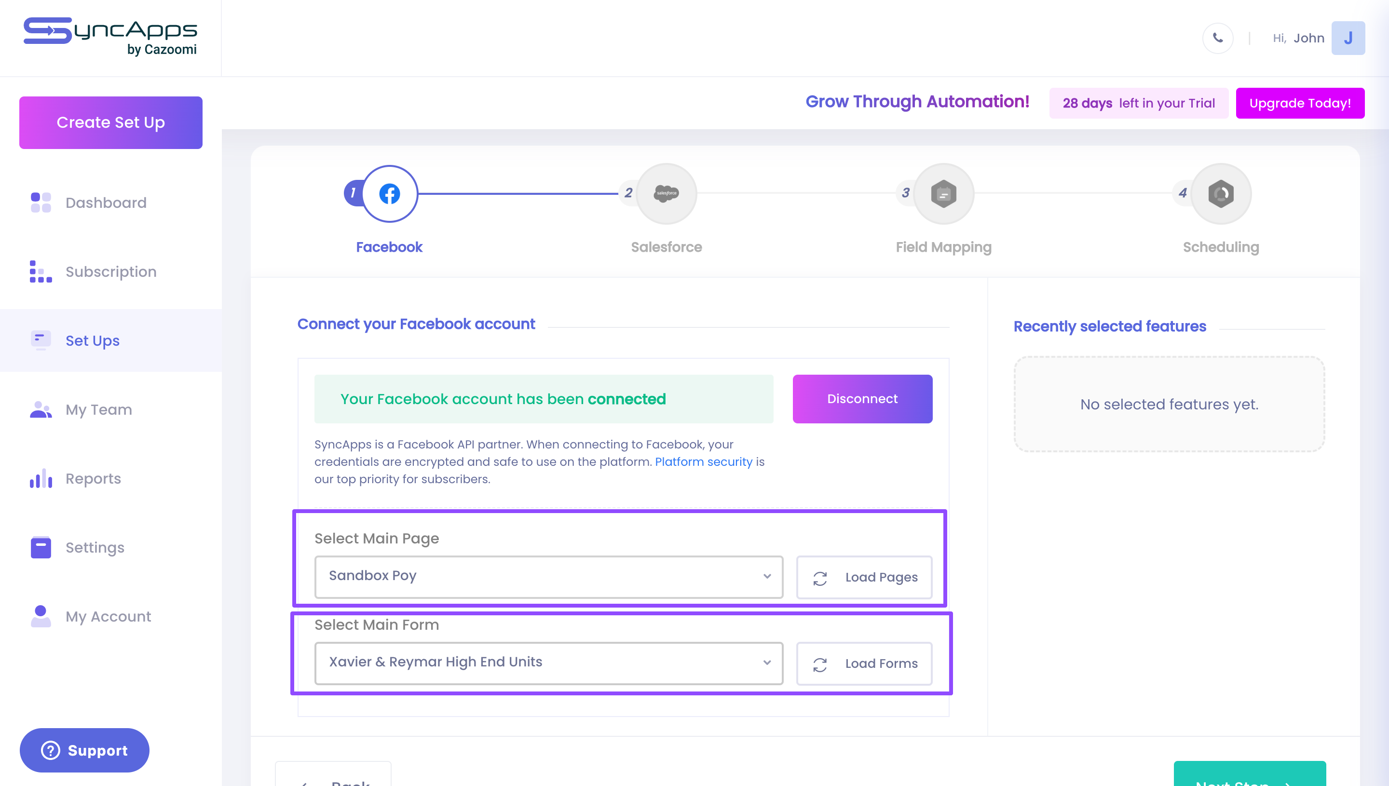Screen dimensions: 1389x786
Task: Click the Load Forms refresh icon
Action: coord(820,664)
